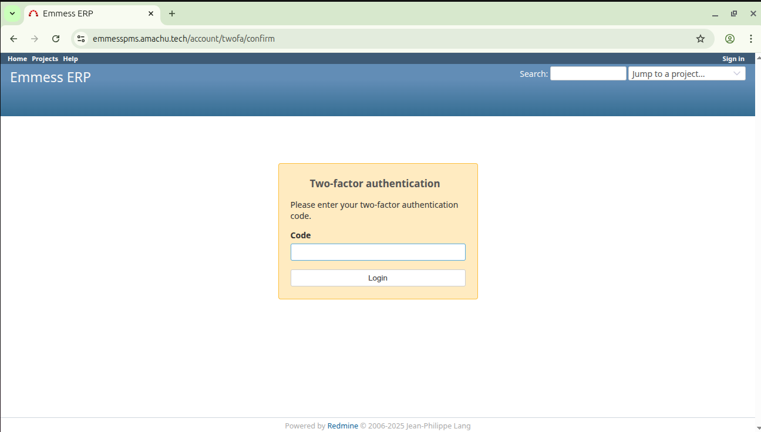Open the Chrome profile avatar icon
Screen dimensions: 761x432
pyautogui.click(x=729, y=39)
